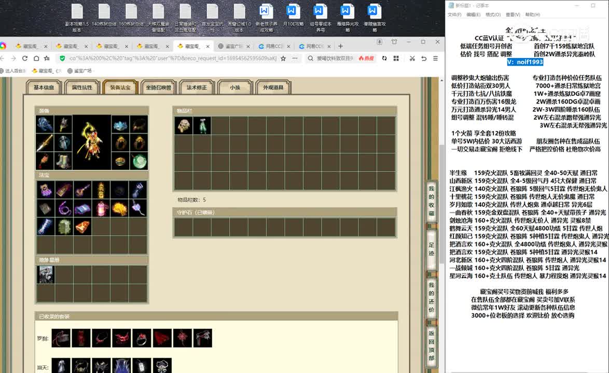
Task: Click the character portrait in 装备 panel
Action: [92, 142]
